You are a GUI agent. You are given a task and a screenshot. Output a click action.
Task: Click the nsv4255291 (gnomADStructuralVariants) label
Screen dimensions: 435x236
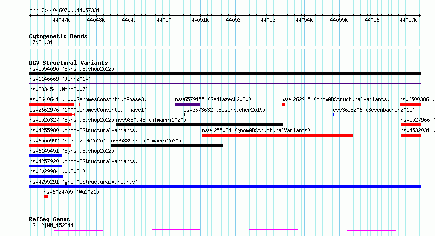[84, 182]
